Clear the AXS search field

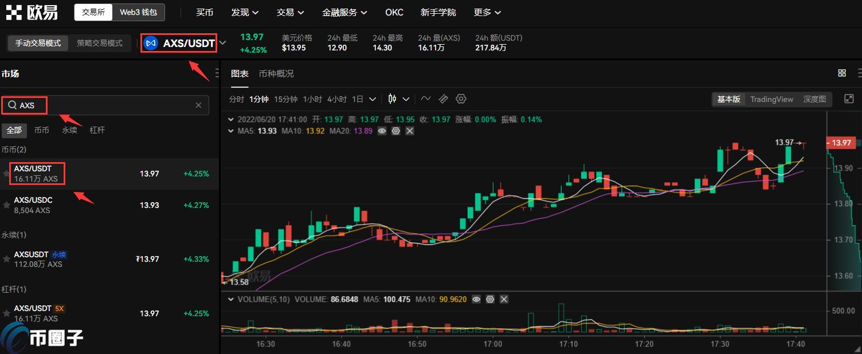pyautogui.click(x=198, y=105)
